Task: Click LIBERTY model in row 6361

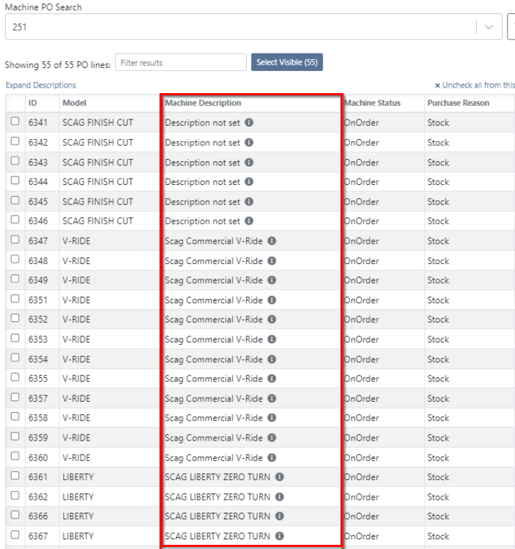Action: [x=78, y=477]
